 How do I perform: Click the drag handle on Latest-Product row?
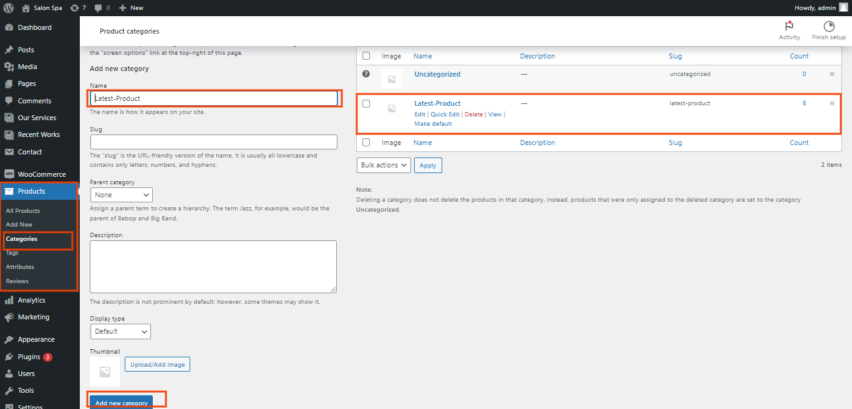pyautogui.click(x=831, y=103)
